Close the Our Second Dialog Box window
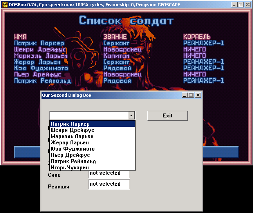 click(198, 95)
